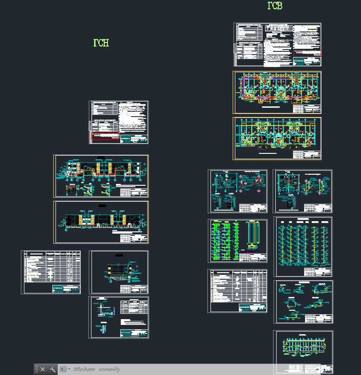Pick ГСВ pipe node details sheet
This screenshot has width=361, height=375.
tap(303, 302)
